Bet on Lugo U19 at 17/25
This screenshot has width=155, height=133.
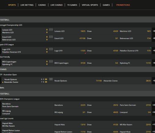point(70,51)
